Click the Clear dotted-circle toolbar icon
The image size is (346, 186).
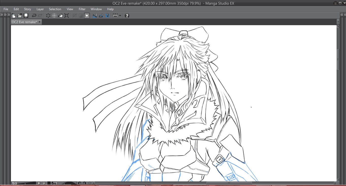tap(48, 16)
